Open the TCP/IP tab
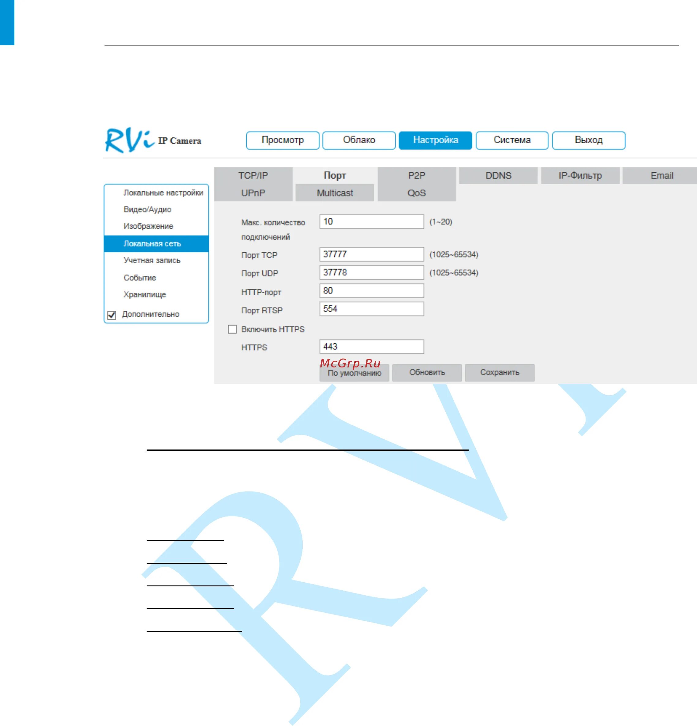 point(253,175)
